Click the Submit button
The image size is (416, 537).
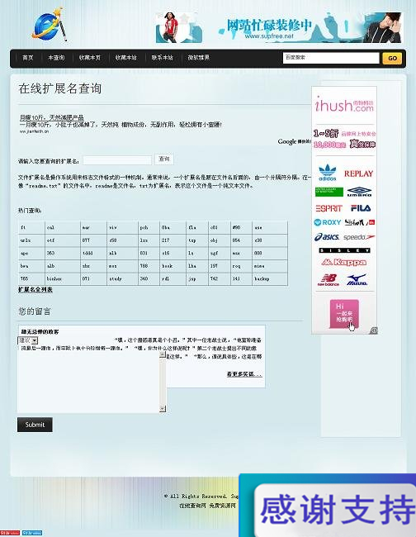click(x=35, y=425)
